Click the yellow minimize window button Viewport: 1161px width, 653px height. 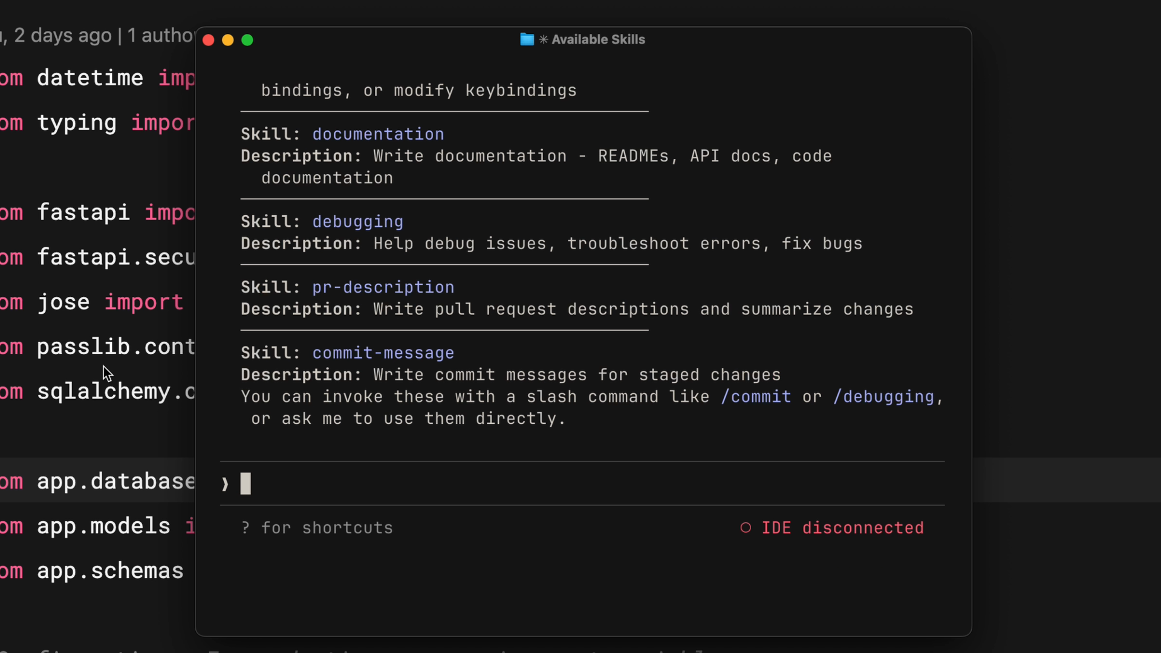click(228, 40)
